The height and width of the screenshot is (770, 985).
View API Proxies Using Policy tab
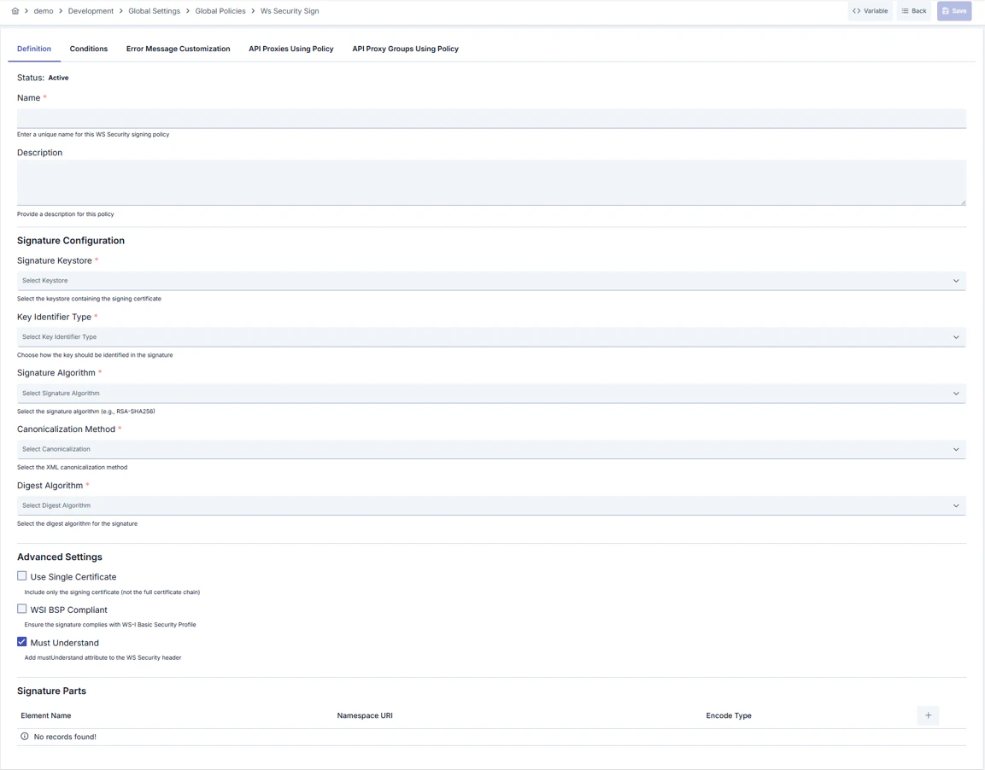[290, 49]
